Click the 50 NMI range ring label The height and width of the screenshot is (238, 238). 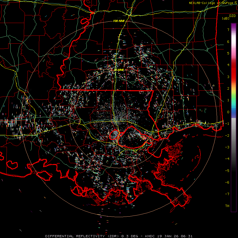pos(119,70)
